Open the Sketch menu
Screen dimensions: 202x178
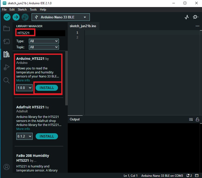click(x=22, y=10)
